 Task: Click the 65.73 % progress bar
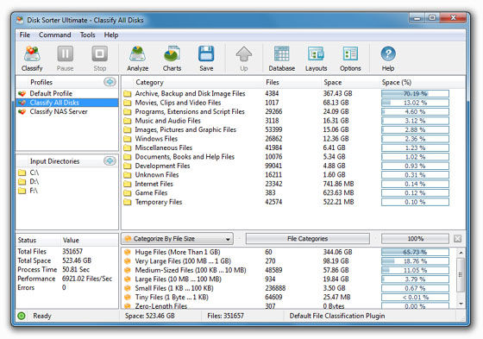[x=415, y=252]
